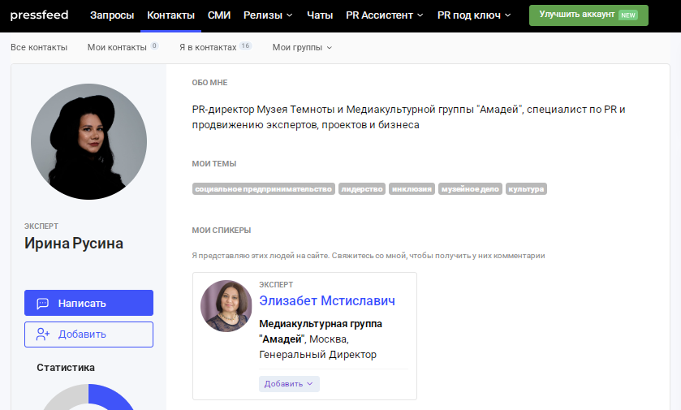Expand the Мои группы dropdown

(x=302, y=47)
